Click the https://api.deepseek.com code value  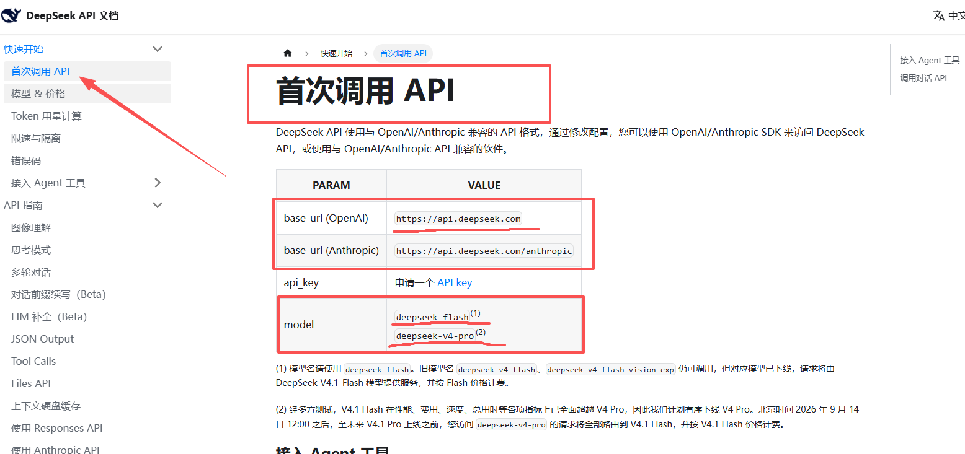(458, 219)
